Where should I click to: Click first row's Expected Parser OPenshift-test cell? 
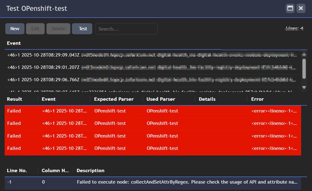tap(110, 111)
